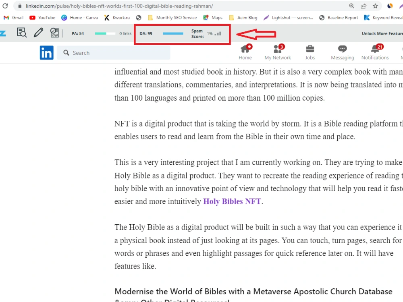
Task: Go to LinkedIn Home tab
Action: click(245, 52)
